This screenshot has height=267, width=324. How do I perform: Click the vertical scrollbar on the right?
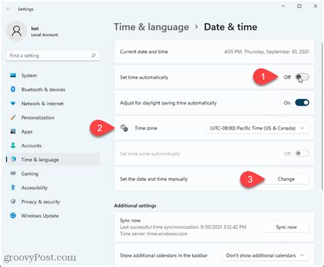322,116
